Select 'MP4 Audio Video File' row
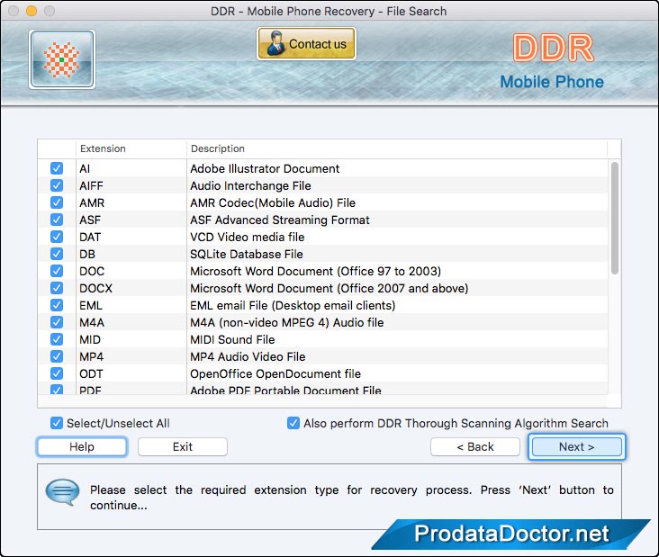 [x=323, y=356]
